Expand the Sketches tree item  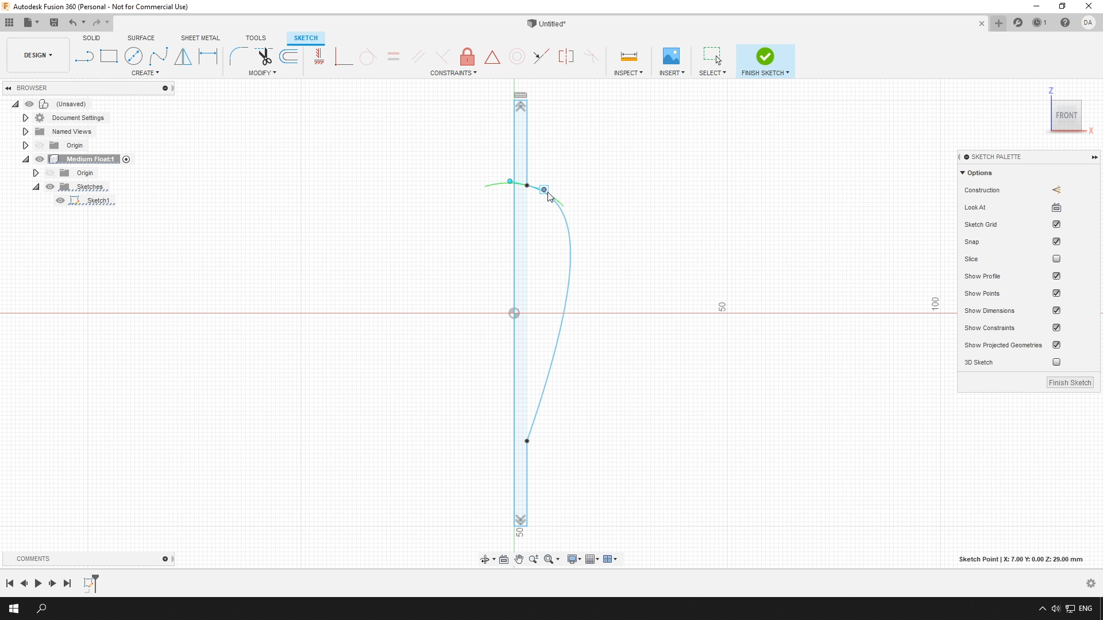[x=36, y=187]
